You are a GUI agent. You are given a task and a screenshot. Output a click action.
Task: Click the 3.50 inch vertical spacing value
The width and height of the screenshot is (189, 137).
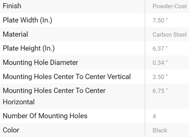click(160, 77)
